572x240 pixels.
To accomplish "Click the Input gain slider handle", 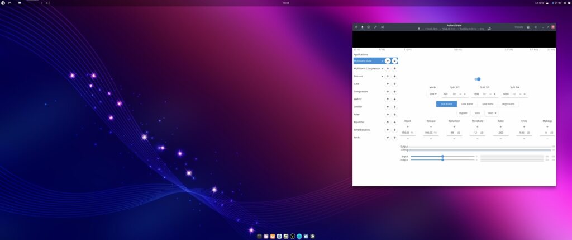I will 442,156.
